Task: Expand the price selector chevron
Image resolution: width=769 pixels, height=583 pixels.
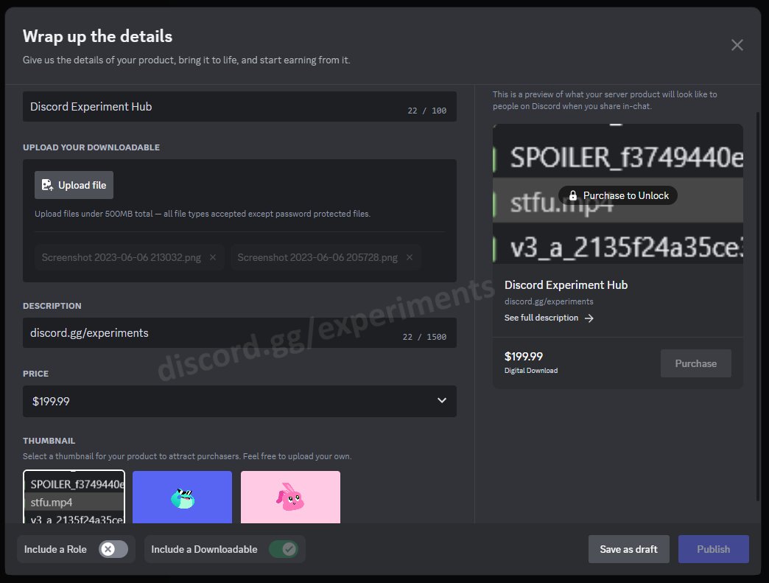Action: tap(442, 400)
